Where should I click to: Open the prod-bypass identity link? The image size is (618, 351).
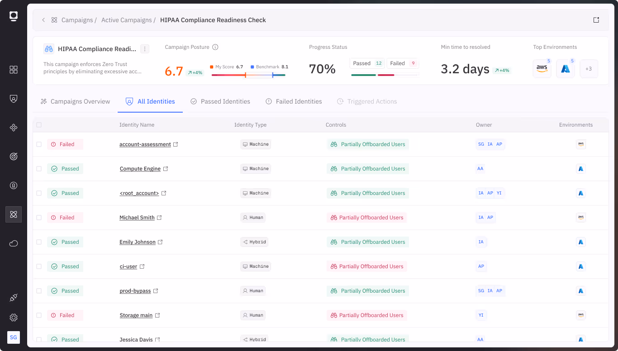(x=135, y=291)
